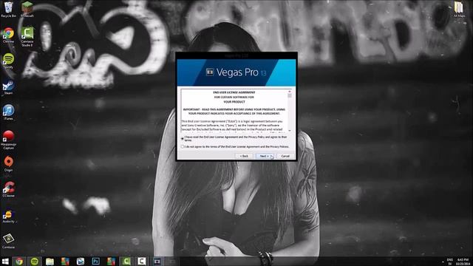The image size is (473, 266).
Task: Open the system tray clock
Action: (x=463, y=262)
